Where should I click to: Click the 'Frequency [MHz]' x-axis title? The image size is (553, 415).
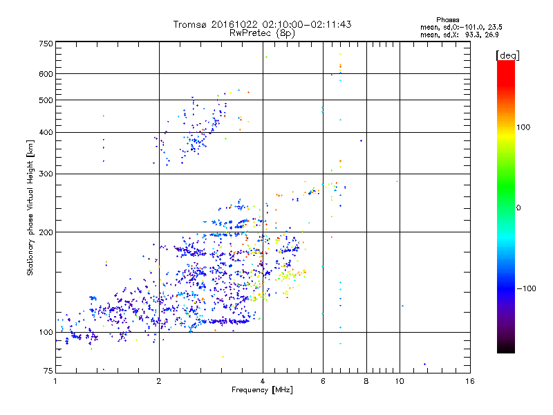click(262, 390)
